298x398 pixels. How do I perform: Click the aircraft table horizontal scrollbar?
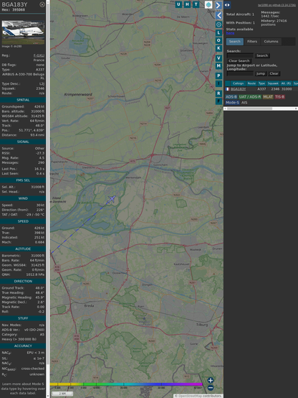pyautogui.click(x=261, y=108)
